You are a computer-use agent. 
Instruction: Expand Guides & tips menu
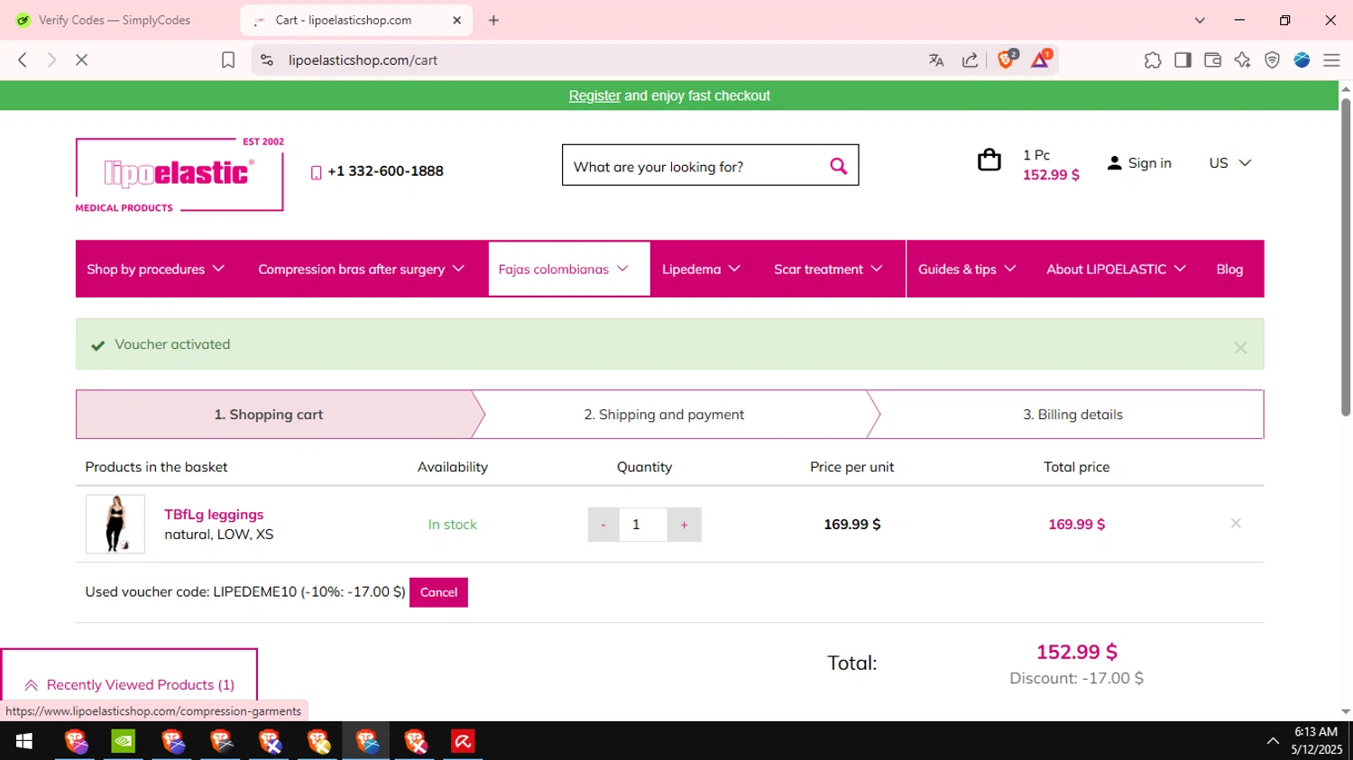967,269
